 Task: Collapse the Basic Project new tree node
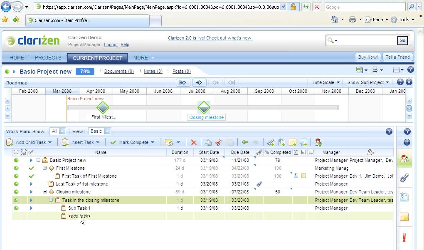click(38, 160)
